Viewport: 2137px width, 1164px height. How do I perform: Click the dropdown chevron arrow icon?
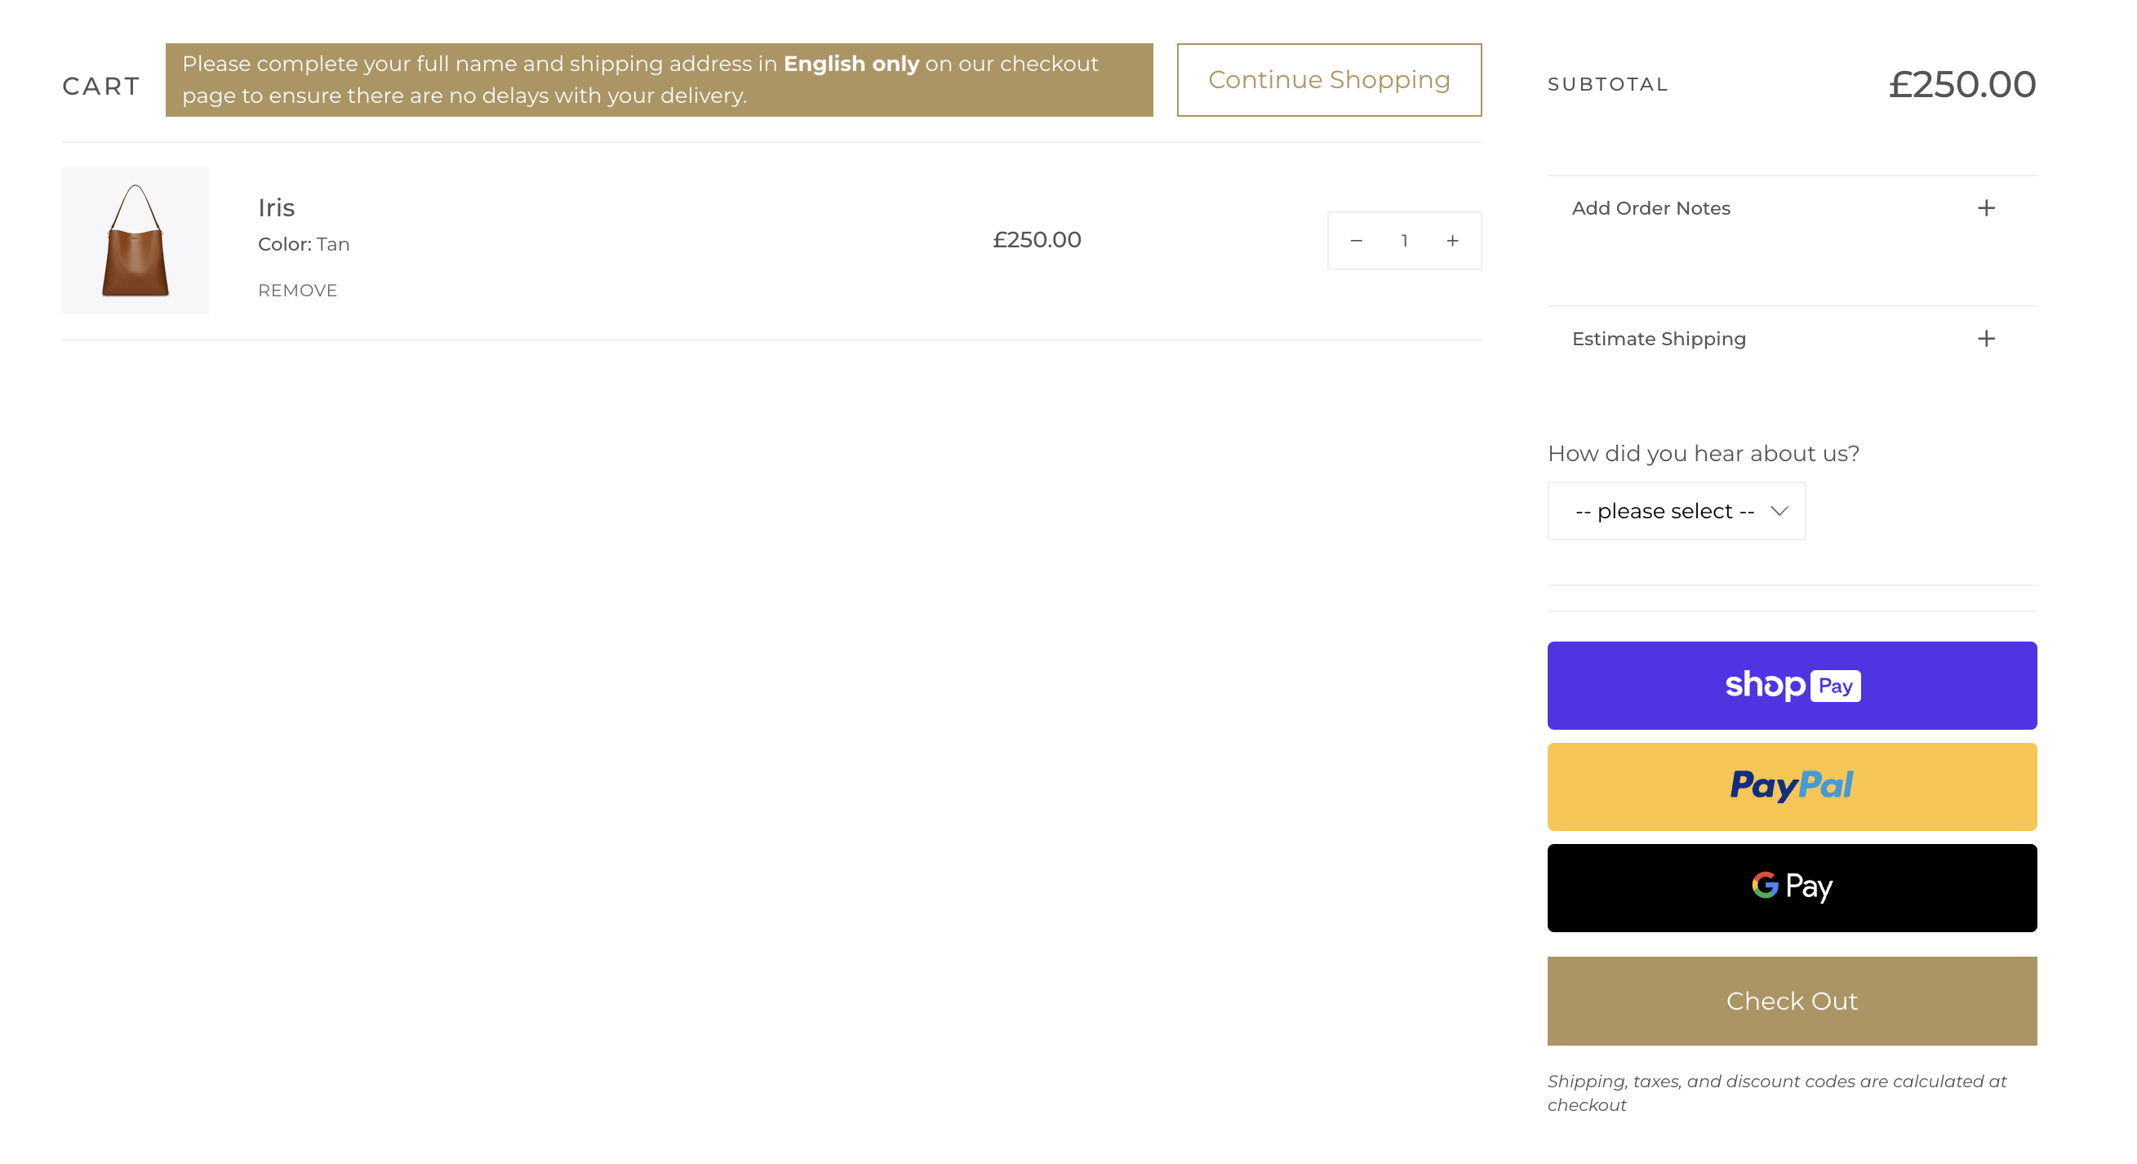tap(1779, 511)
